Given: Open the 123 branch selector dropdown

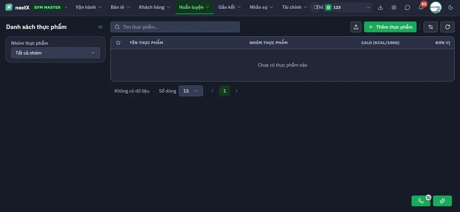Looking at the screenshot, I should click(x=348, y=7).
